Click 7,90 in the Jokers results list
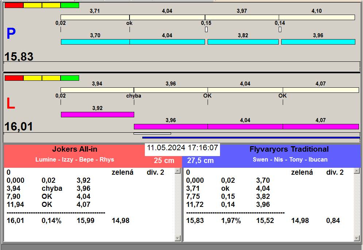The width and height of the screenshot is (363, 250). click(x=13, y=196)
